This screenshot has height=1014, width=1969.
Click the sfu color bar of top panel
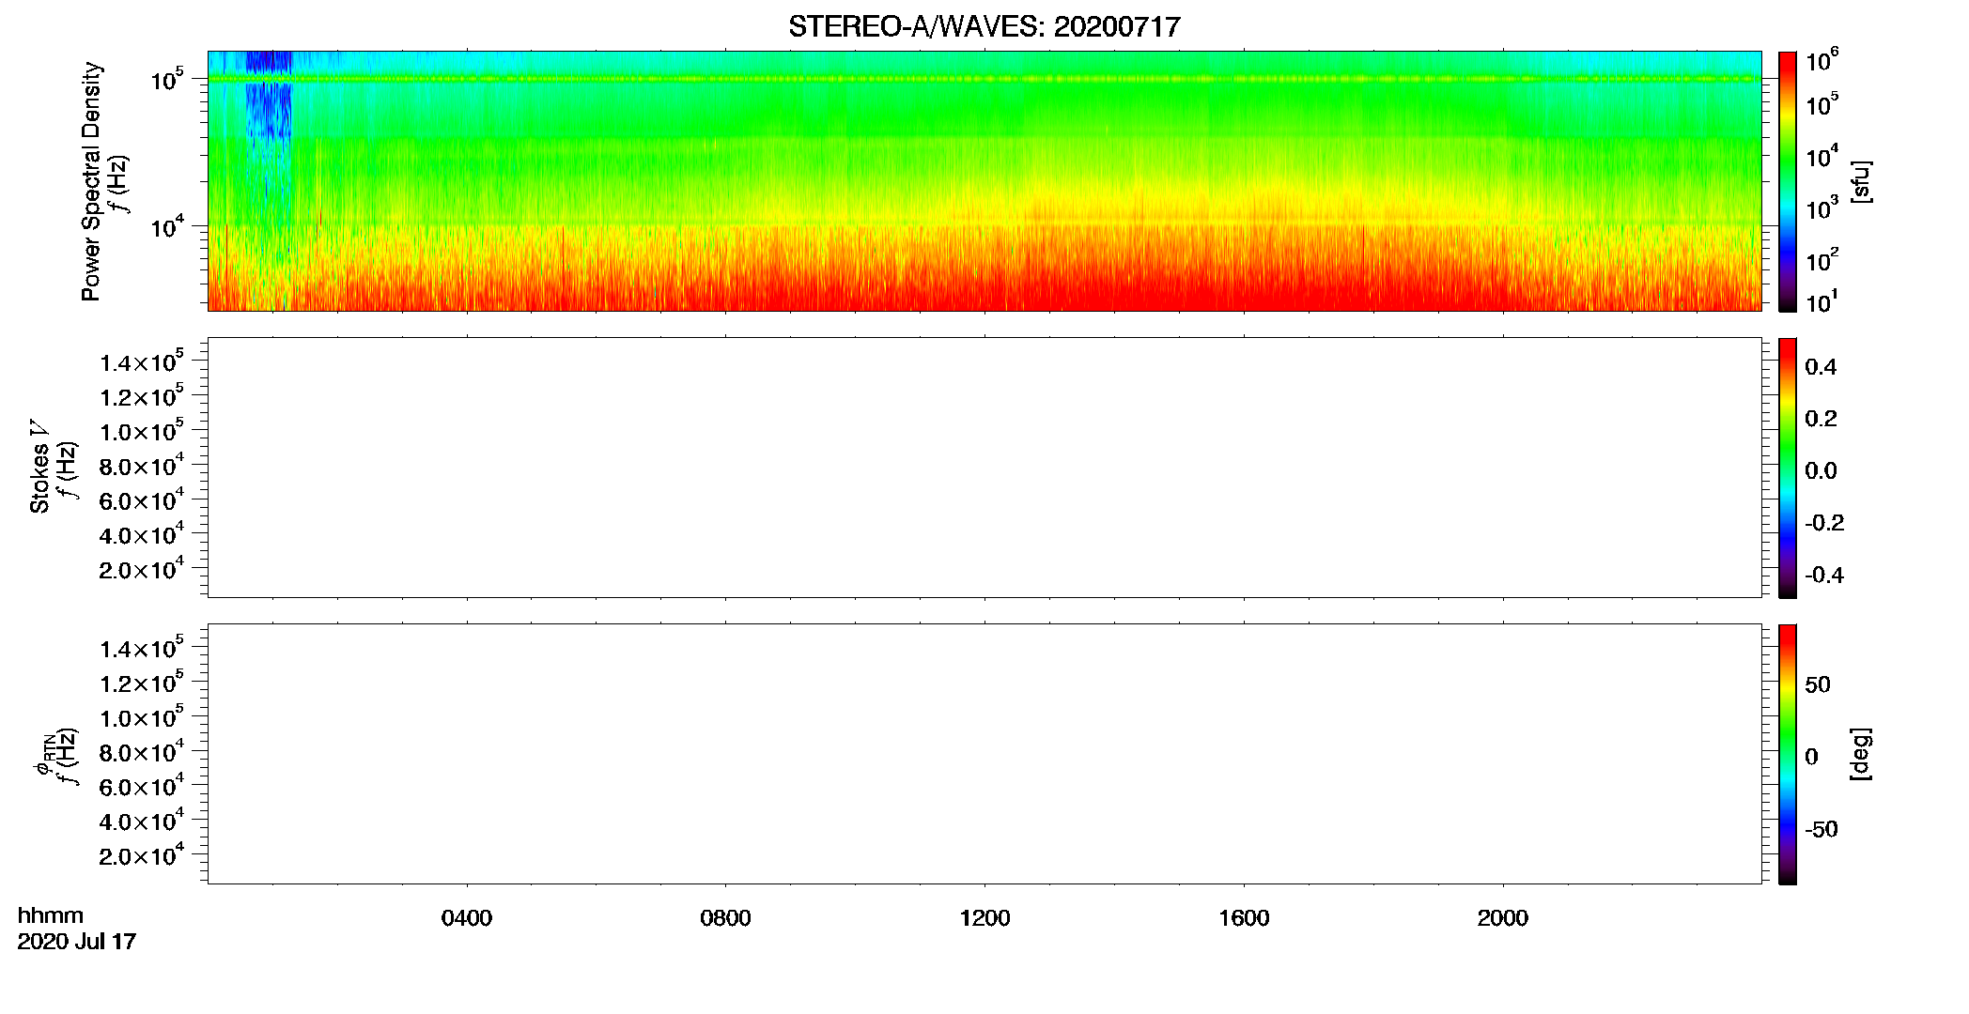[x=1788, y=181]
